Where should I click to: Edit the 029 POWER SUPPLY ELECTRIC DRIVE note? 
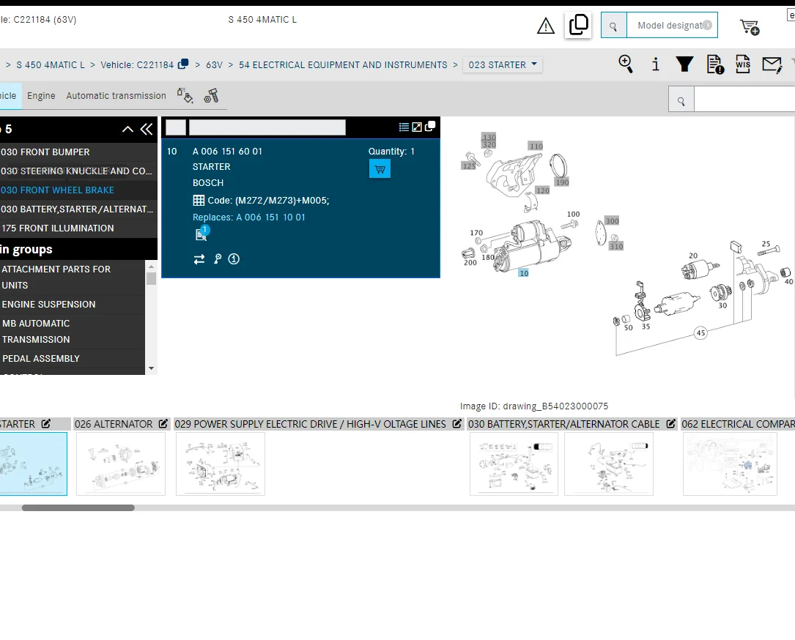point(456,424)
